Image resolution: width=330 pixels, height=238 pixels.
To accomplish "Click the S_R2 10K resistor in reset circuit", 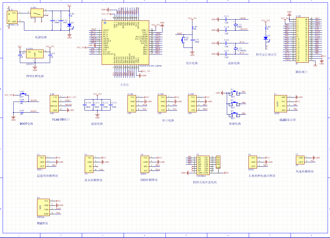I will pos(192,28).
